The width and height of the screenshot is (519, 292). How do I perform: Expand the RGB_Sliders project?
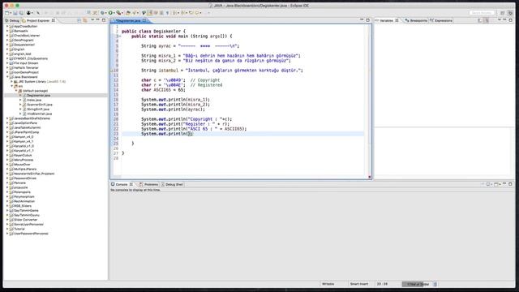coord(7,206)
